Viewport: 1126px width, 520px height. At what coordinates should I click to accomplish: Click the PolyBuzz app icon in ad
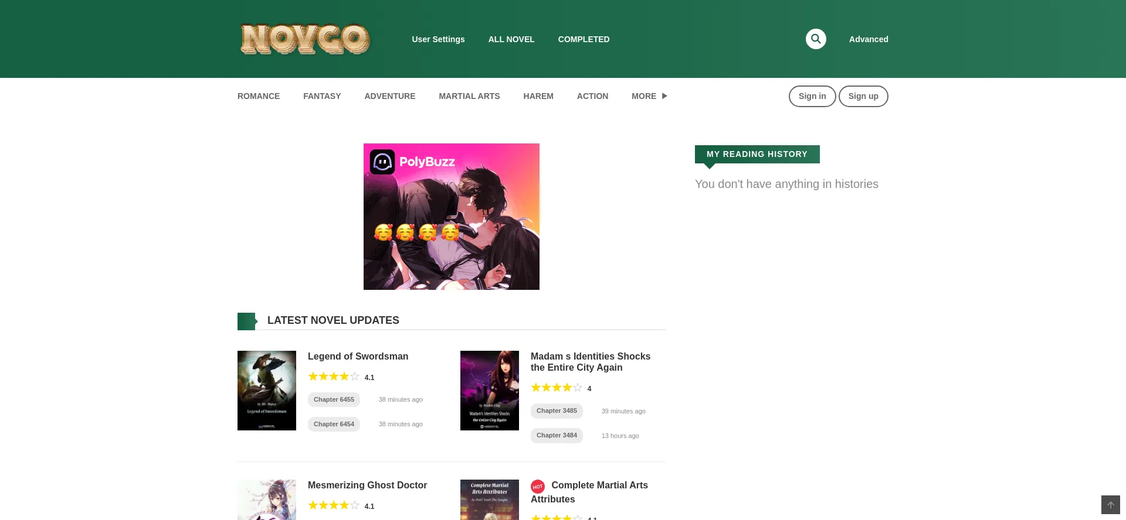[382, 162]
